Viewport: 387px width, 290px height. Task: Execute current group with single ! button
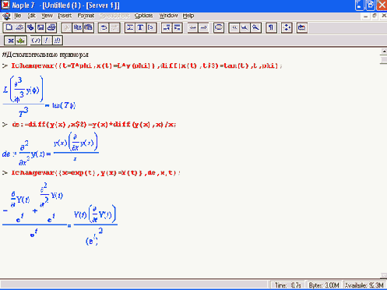47,41
